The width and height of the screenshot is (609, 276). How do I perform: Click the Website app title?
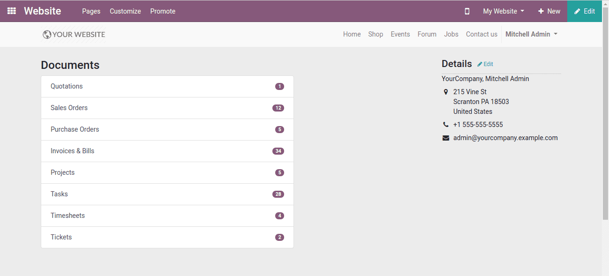click(43, 11)
